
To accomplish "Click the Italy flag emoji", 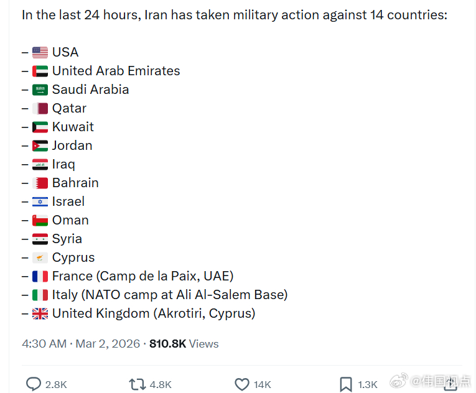I will (40, 295).
